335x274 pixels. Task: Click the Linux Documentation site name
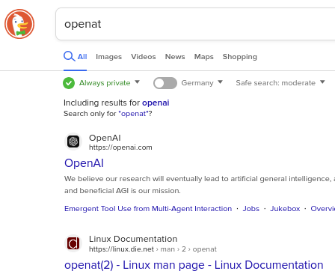[x=133, y=239]
